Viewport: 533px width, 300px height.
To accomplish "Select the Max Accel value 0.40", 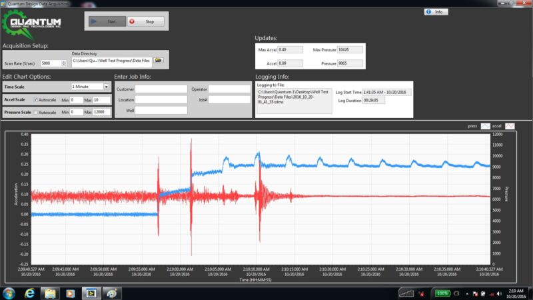I will click(290, 49).
